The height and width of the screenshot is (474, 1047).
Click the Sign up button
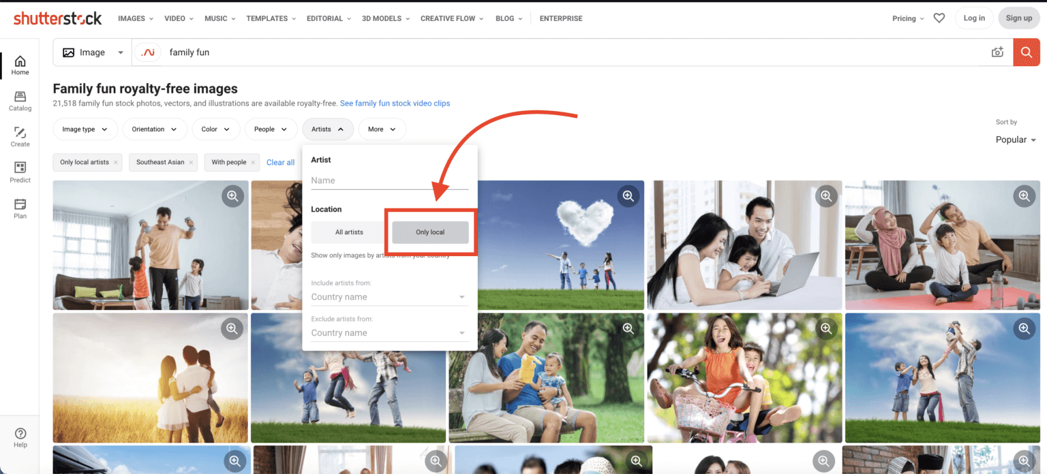tap(1018, 18)
